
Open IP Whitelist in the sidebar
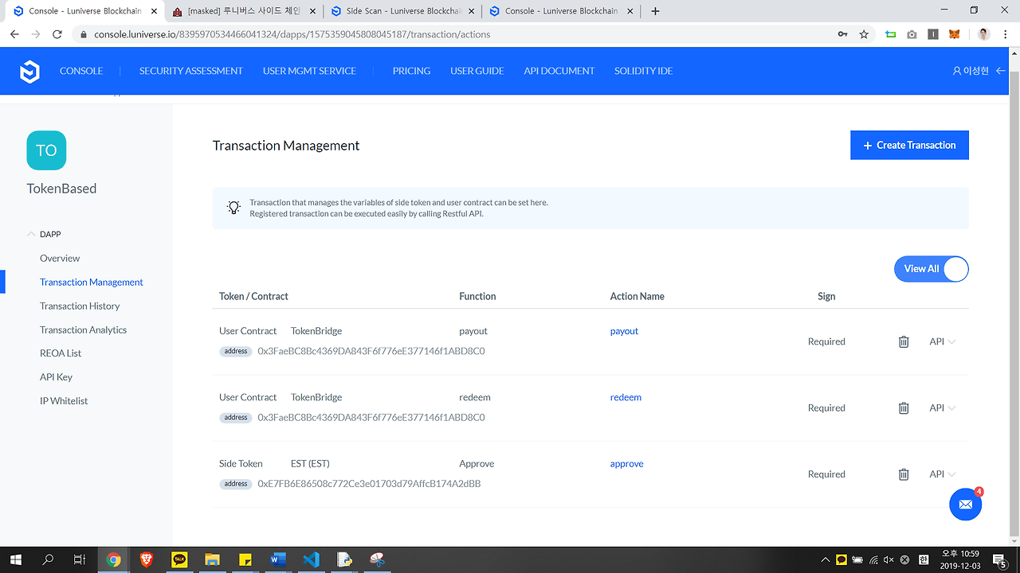pyautogui.click(x=64, y=400)
